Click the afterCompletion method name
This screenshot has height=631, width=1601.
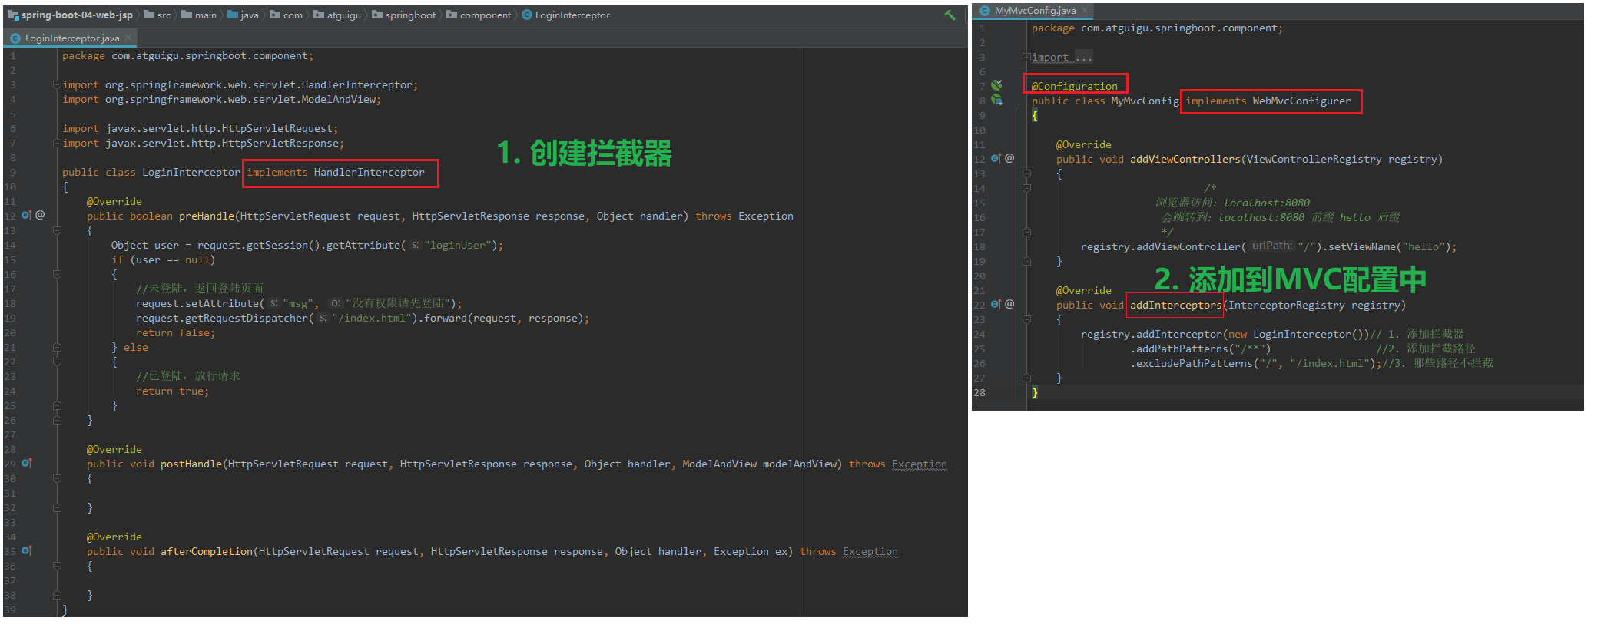click(x=207, y=551)
